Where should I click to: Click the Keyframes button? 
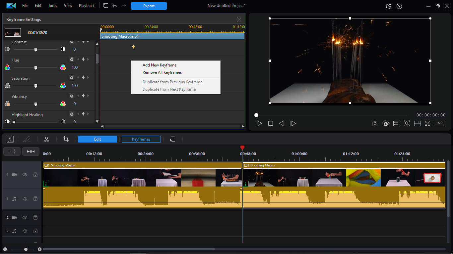click(141, 139)
